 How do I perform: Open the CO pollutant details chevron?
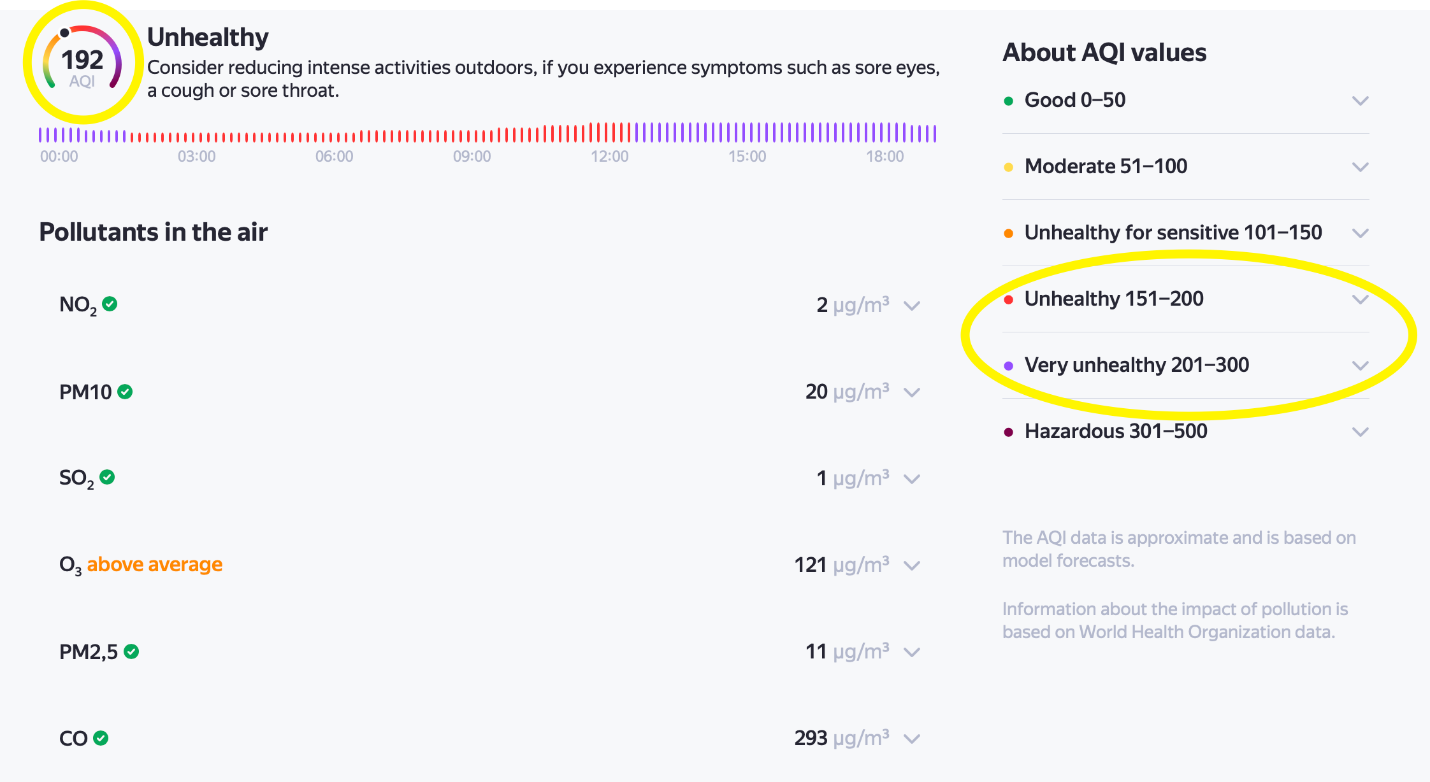912,739
